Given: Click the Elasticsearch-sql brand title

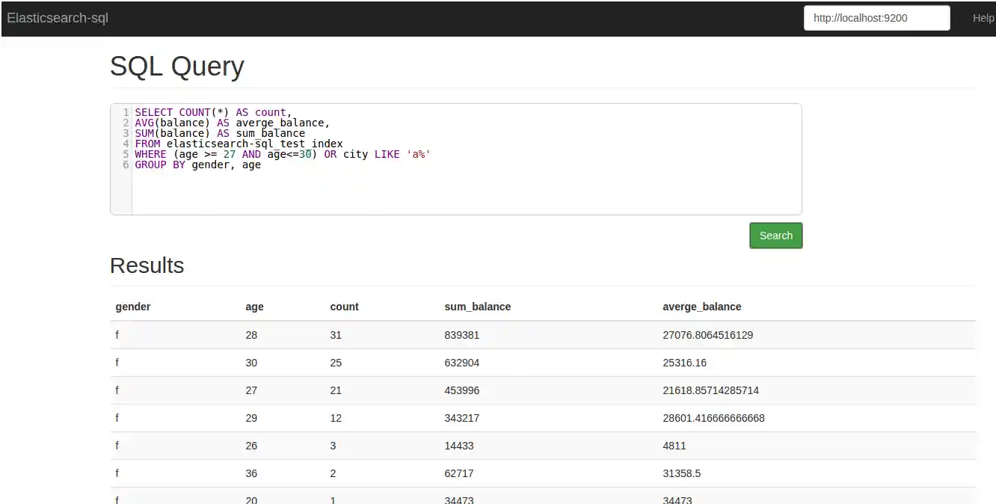Looking at the screenshot, I should [57, 18].
